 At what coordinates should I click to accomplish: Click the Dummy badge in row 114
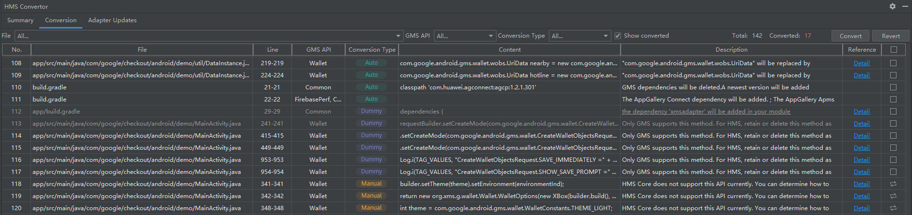(x=371, y=135)
